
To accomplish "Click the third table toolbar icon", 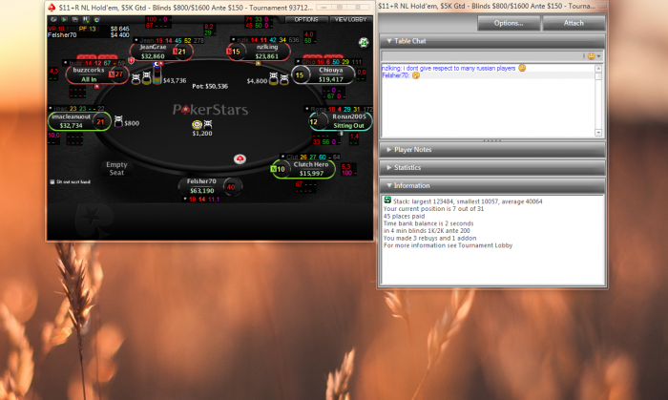I will click(x=74, y=20).
